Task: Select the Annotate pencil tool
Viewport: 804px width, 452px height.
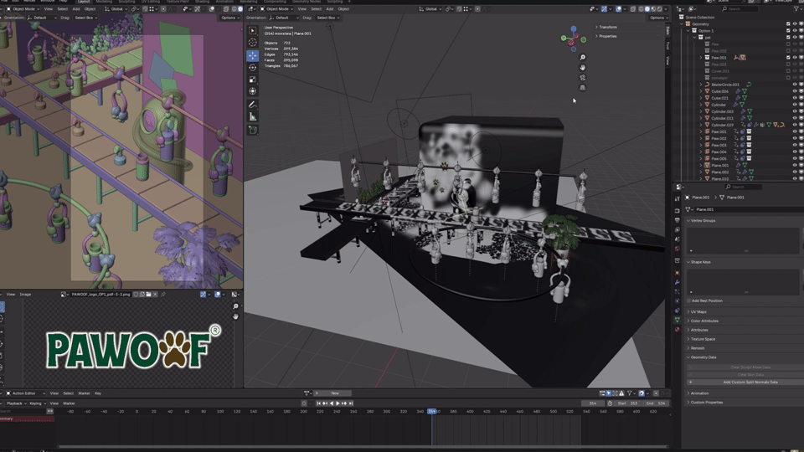Action: [x=253, y=105]
